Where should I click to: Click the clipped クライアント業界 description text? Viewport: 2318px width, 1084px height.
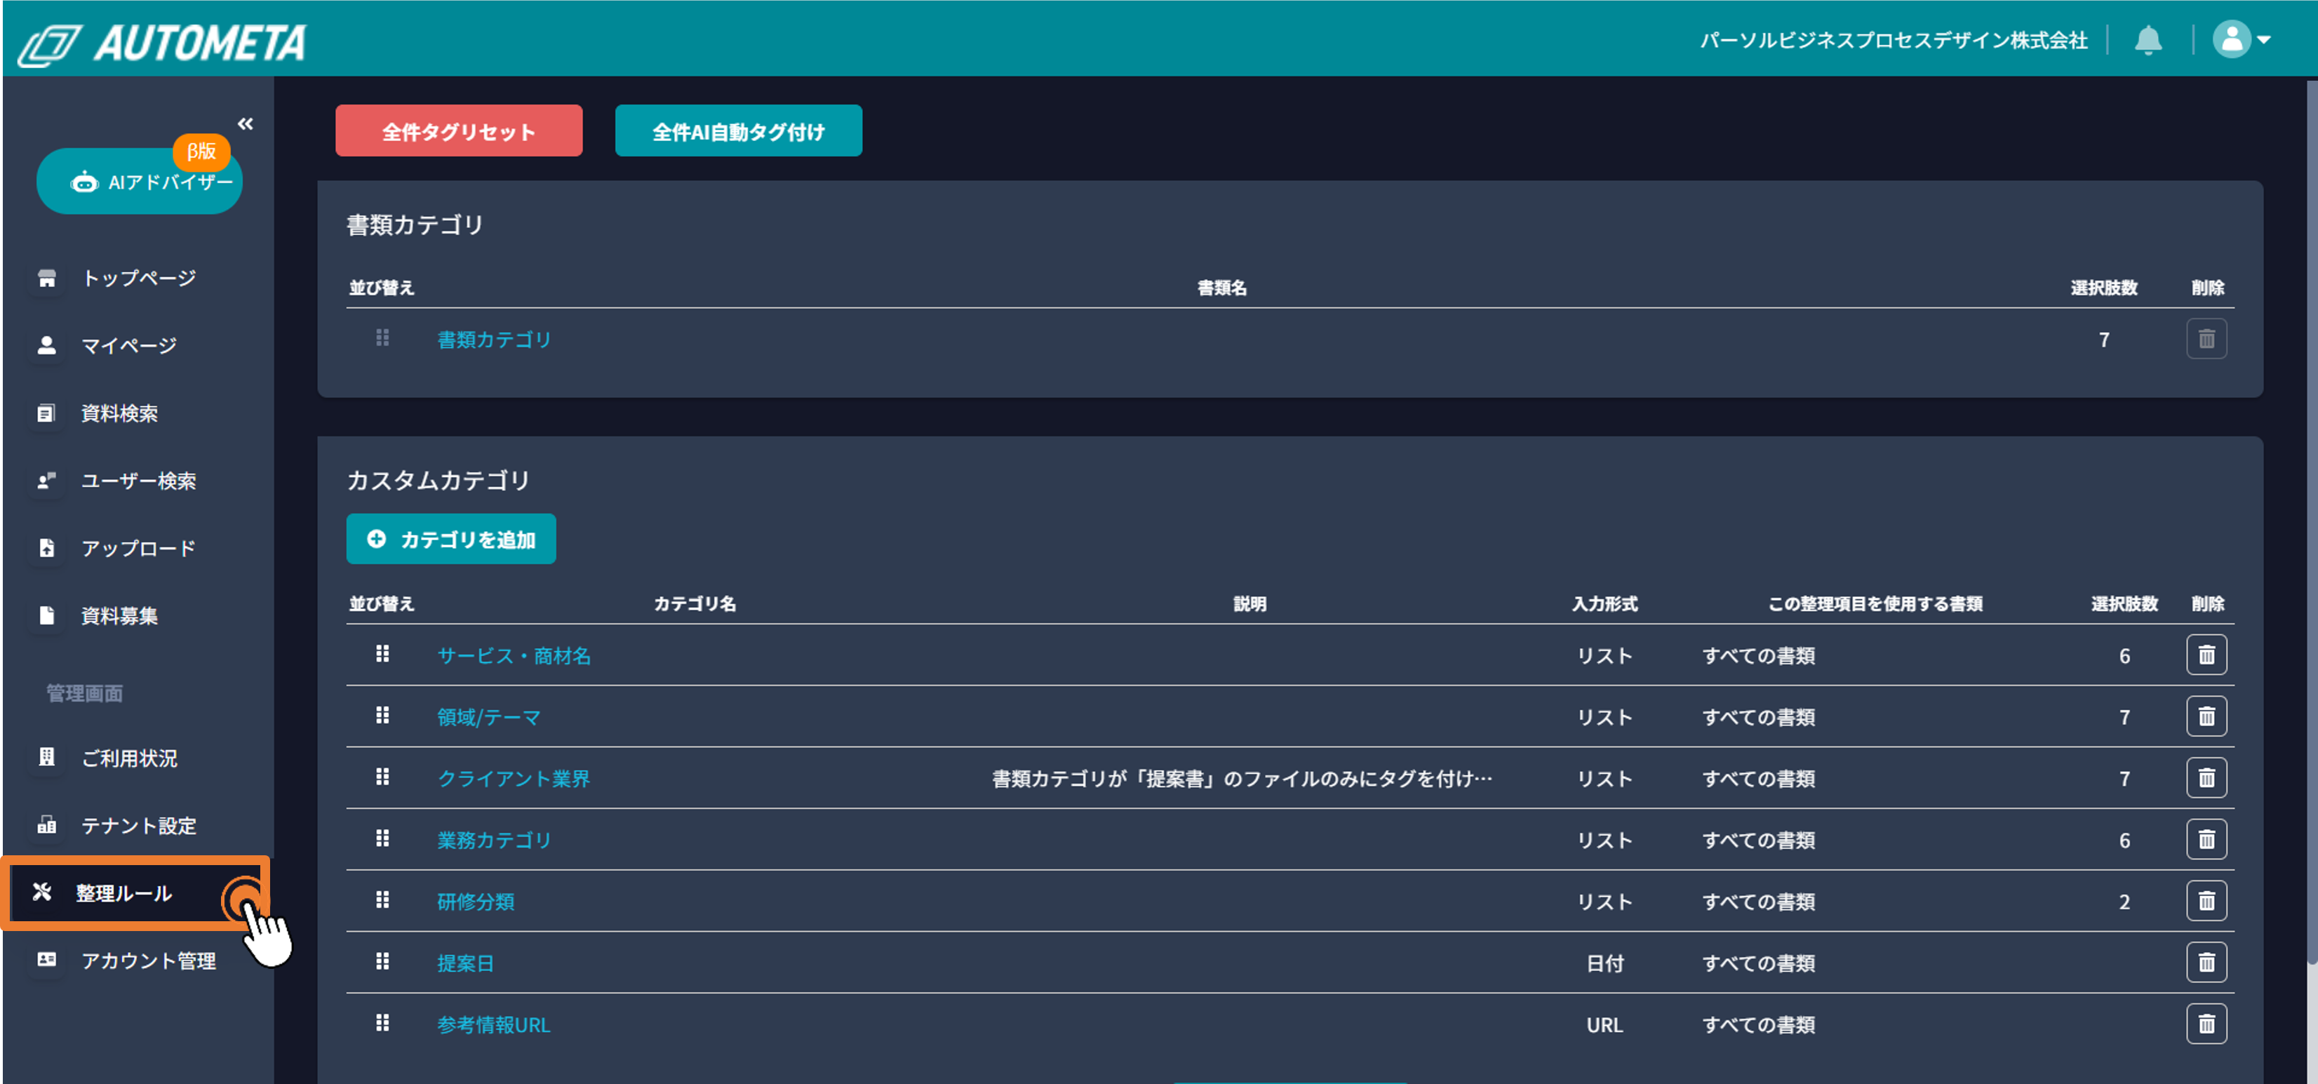[1242, 778]
